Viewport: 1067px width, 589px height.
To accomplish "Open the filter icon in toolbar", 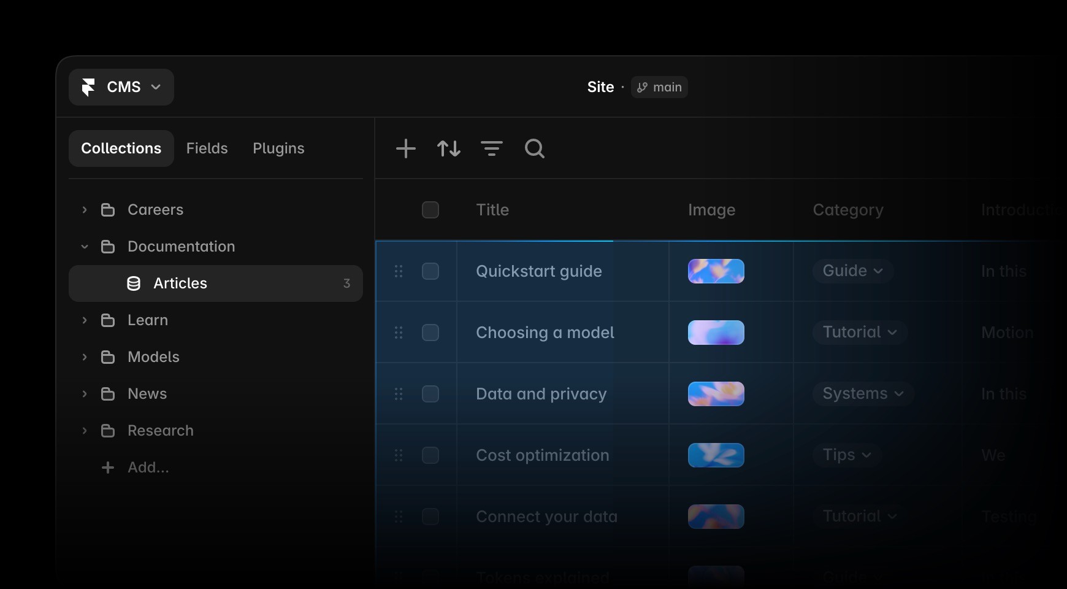I will click(x=492, y=148).
